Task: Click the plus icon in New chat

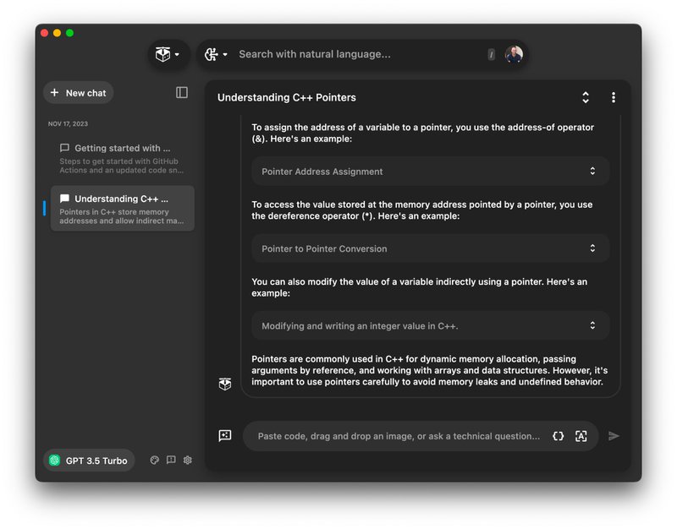Action: 54,92
